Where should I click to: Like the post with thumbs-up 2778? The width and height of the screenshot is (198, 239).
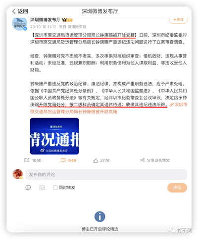tap(96, 160)
